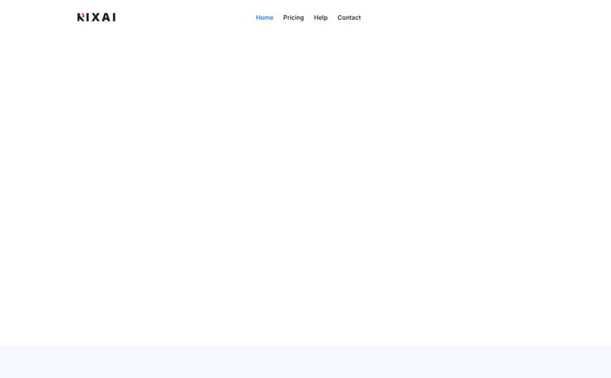The image size is (611, 378).
Task: Go to the Pricing page
Action: click(293, 18)
